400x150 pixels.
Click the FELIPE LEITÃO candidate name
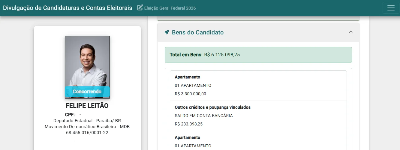87,106
